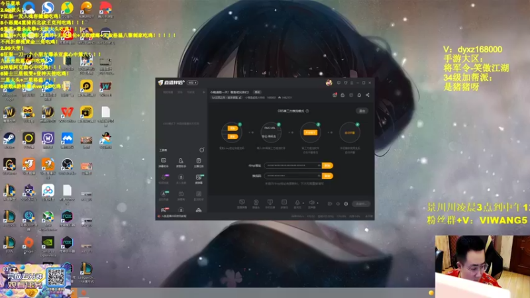The width and height of the screenshot is (530, 298).
Task: Open the hamburger menu in the streaming app title bar
Action: (352, 83)
